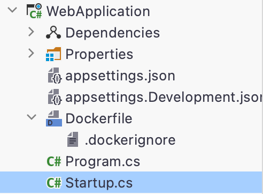This screenshot has height=194, width=263.
Task: Click the C# icon next to Program.cs
Action: 54,161
